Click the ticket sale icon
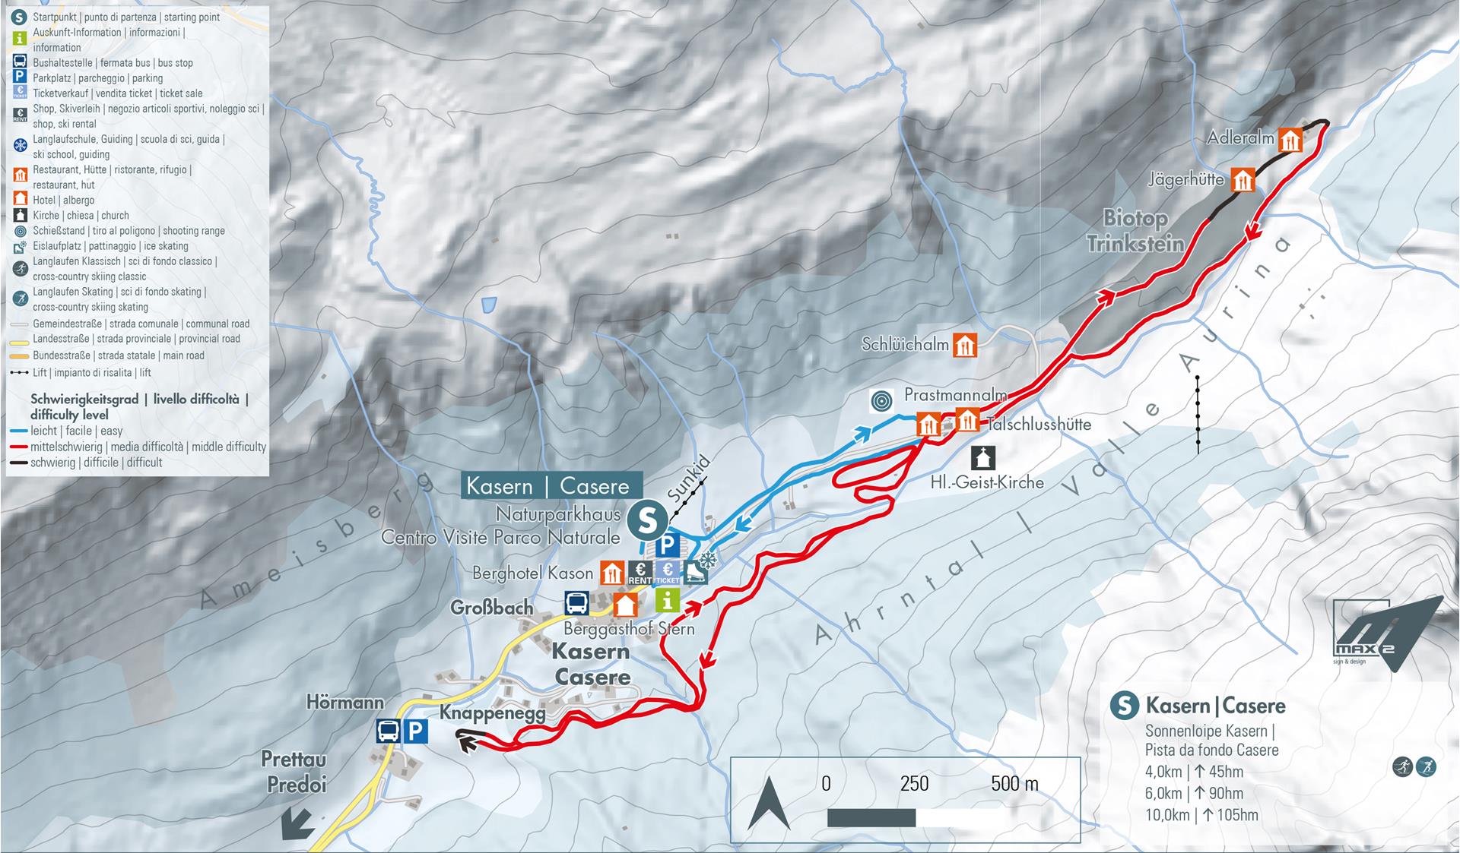 point(668,573)
